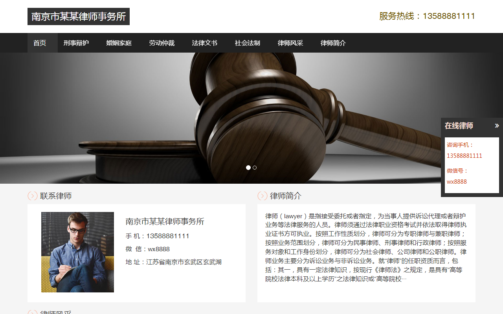503x314 pixels.
Task: Select the first carousel slide dot
Action: pos(248,168)
